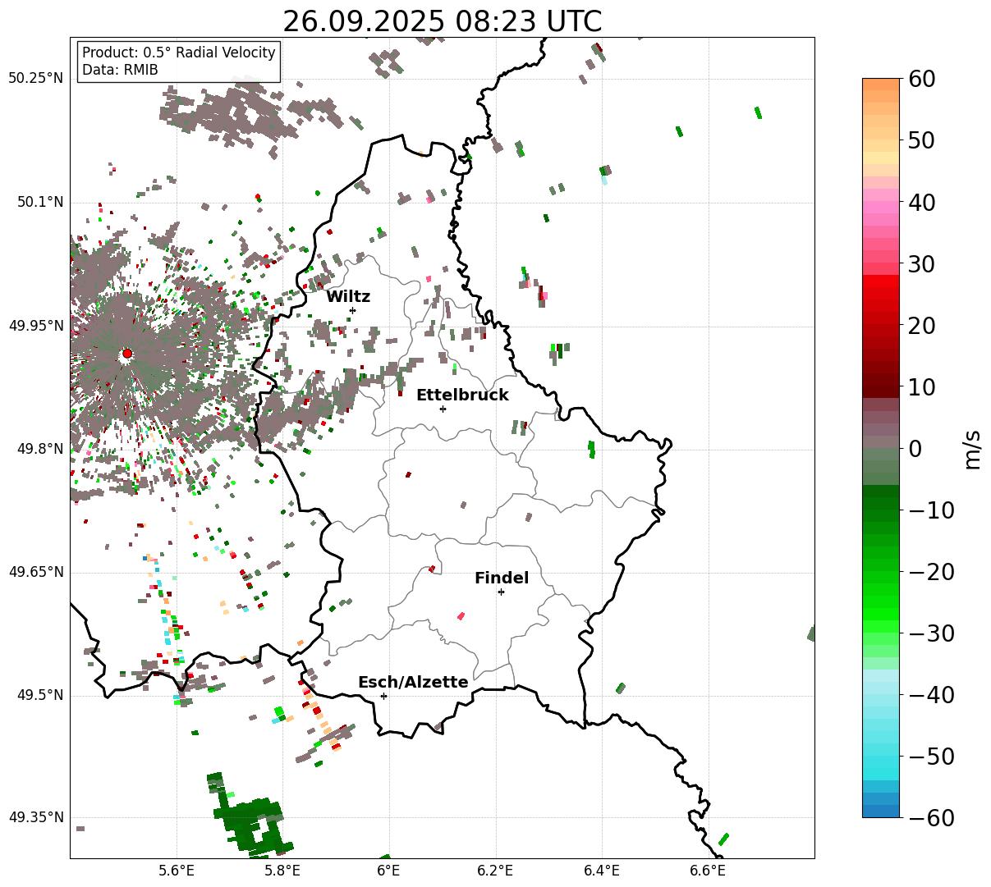Click the colorbar tick label −30
This screenshot has width=991, height=887.
tap(930, 633)
